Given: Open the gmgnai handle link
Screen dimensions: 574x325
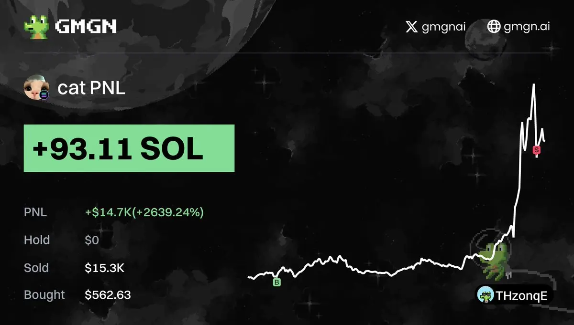Looking at the screenshot, I should click(443, 27).
